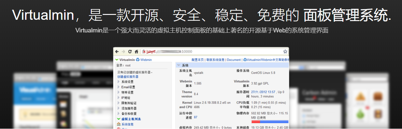Viewport: 402px width, 129px height.
Task: Click the running processes count 87
Action: coord(195,117)
